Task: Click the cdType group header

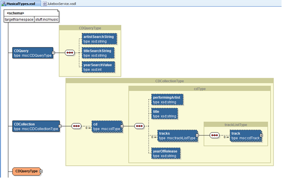Action: 200,89
